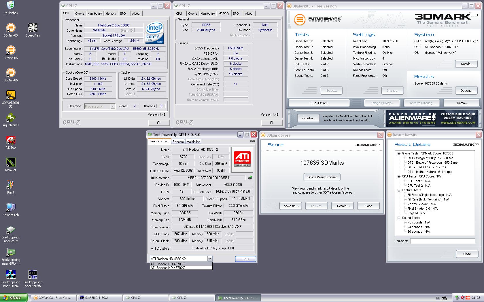Screen dimensions: 484x302
Task: Open SPD tab in left CPU-Z window
Action: (x=123, y=14)
